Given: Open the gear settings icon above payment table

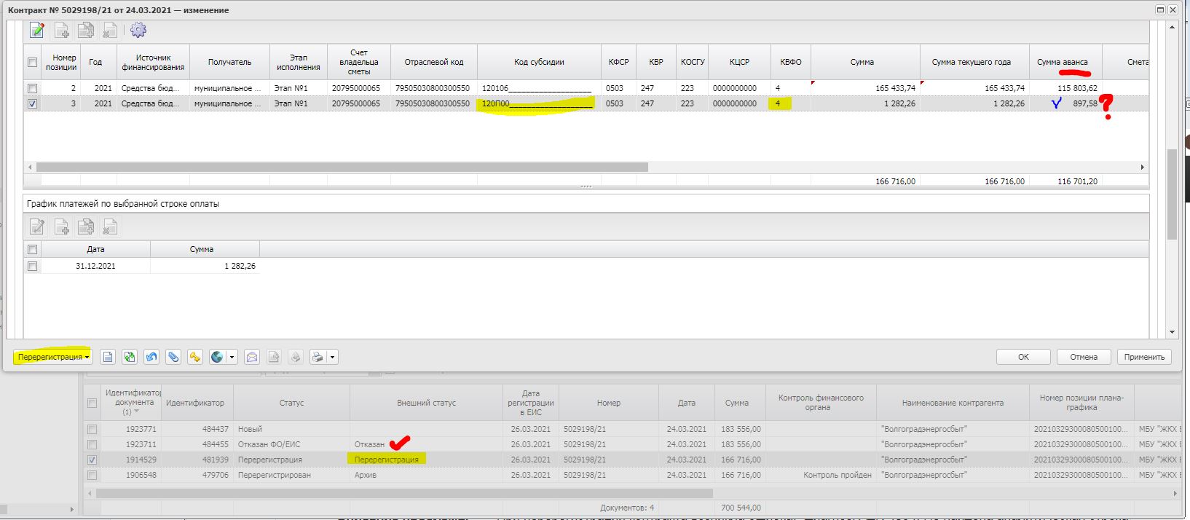Looking at the screenshot, I should tap(138, 30).
